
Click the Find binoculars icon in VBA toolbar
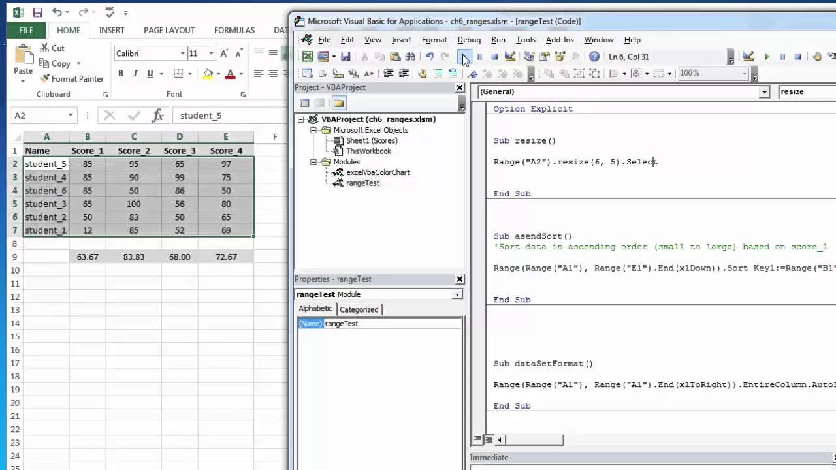click(410, 57)
